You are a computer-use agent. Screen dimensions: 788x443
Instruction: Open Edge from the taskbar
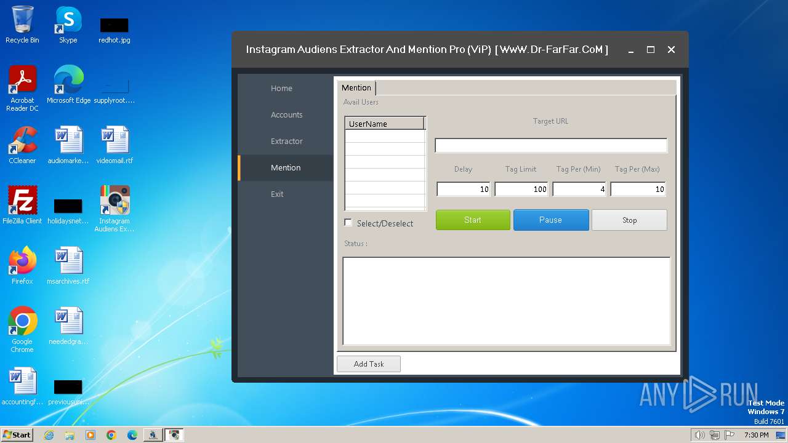coord(132,435)
